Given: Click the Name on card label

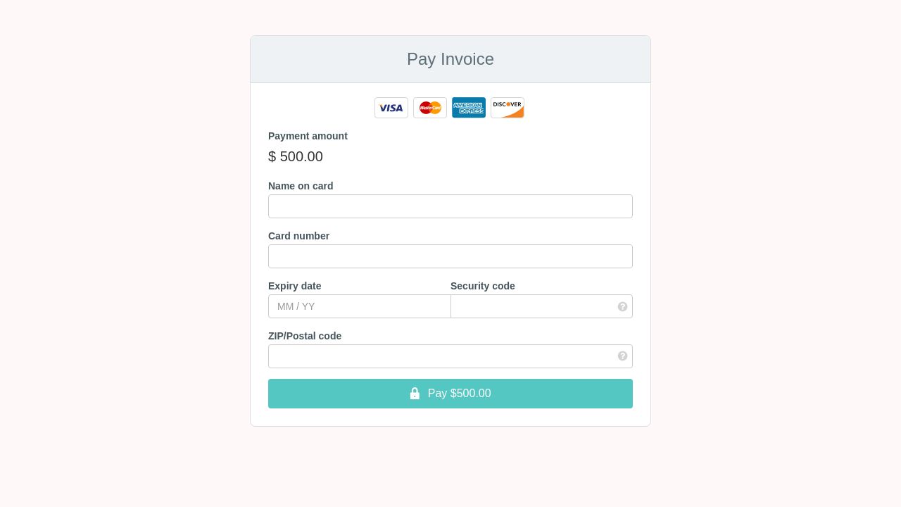Looking at the screenshot, I should click(301, 186).
